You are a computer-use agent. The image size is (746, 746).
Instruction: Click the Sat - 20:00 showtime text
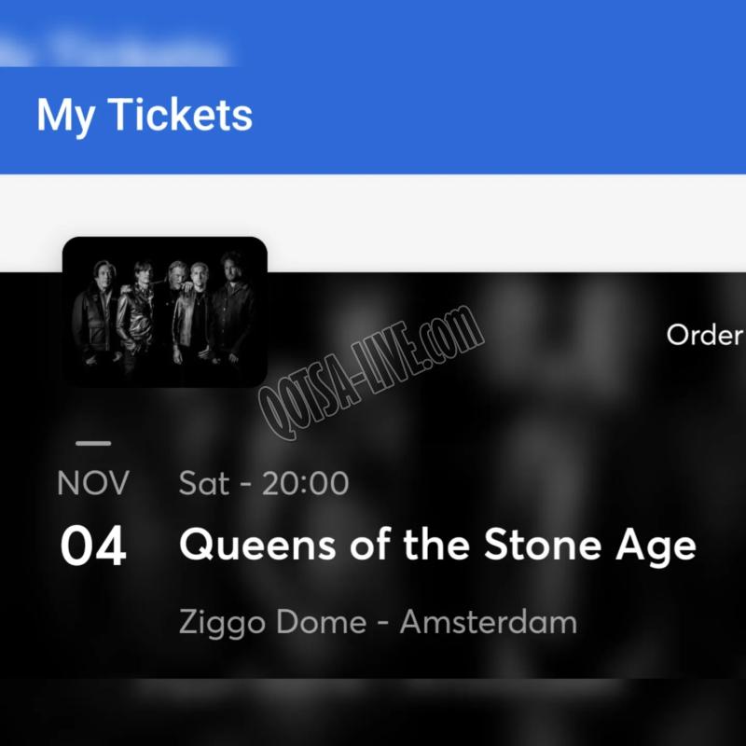(x=264, y=483)
